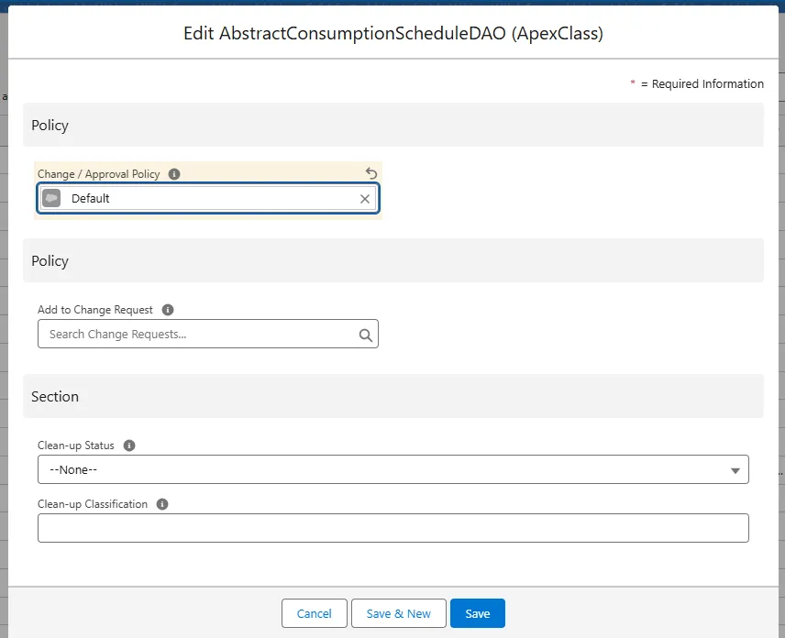Click the info icon beside Clean-up Classification
785x638 pixels.
click(x=161, y=504)
